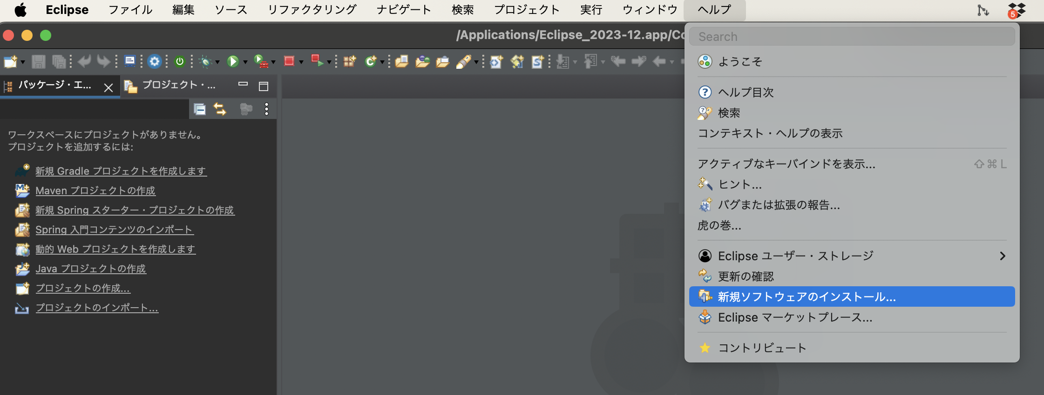Click the Open Type folder icon
Image resolution: width=1044 pixels, height=395 pixels.
(x=401, y=61)
